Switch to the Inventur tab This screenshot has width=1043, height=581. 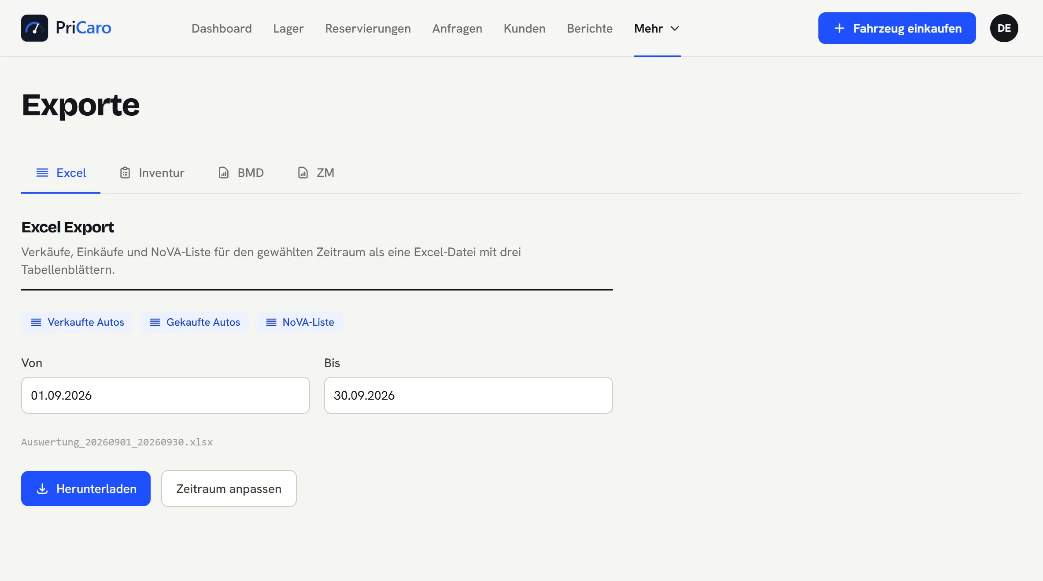152,173
